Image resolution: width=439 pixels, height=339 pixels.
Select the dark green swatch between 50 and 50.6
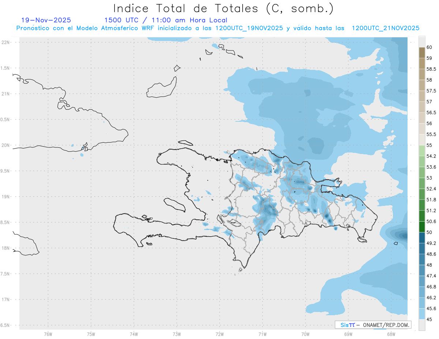[x=422, y=227]
